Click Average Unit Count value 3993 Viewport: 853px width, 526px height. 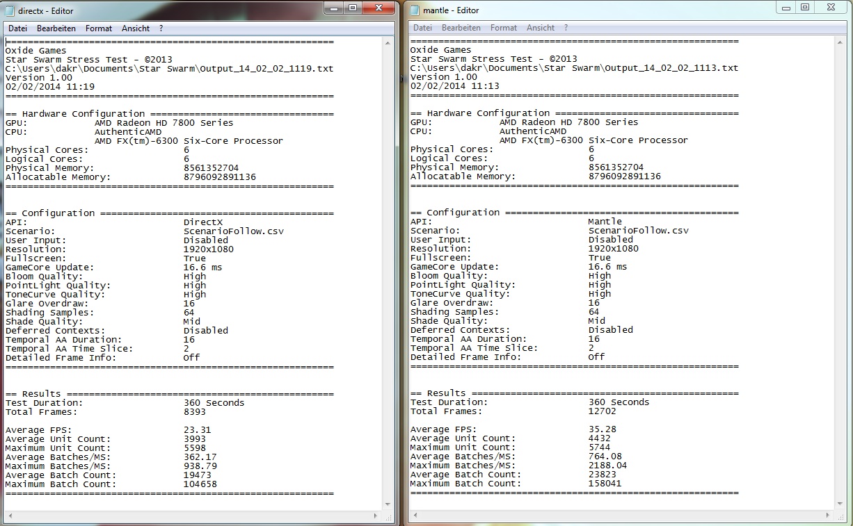coord(195,439)
